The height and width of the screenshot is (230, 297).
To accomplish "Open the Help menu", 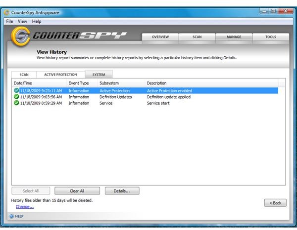I will [x=37, y=21].
